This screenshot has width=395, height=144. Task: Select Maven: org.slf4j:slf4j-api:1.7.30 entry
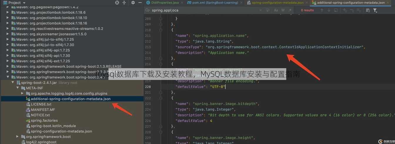click(x=43, y=56)
